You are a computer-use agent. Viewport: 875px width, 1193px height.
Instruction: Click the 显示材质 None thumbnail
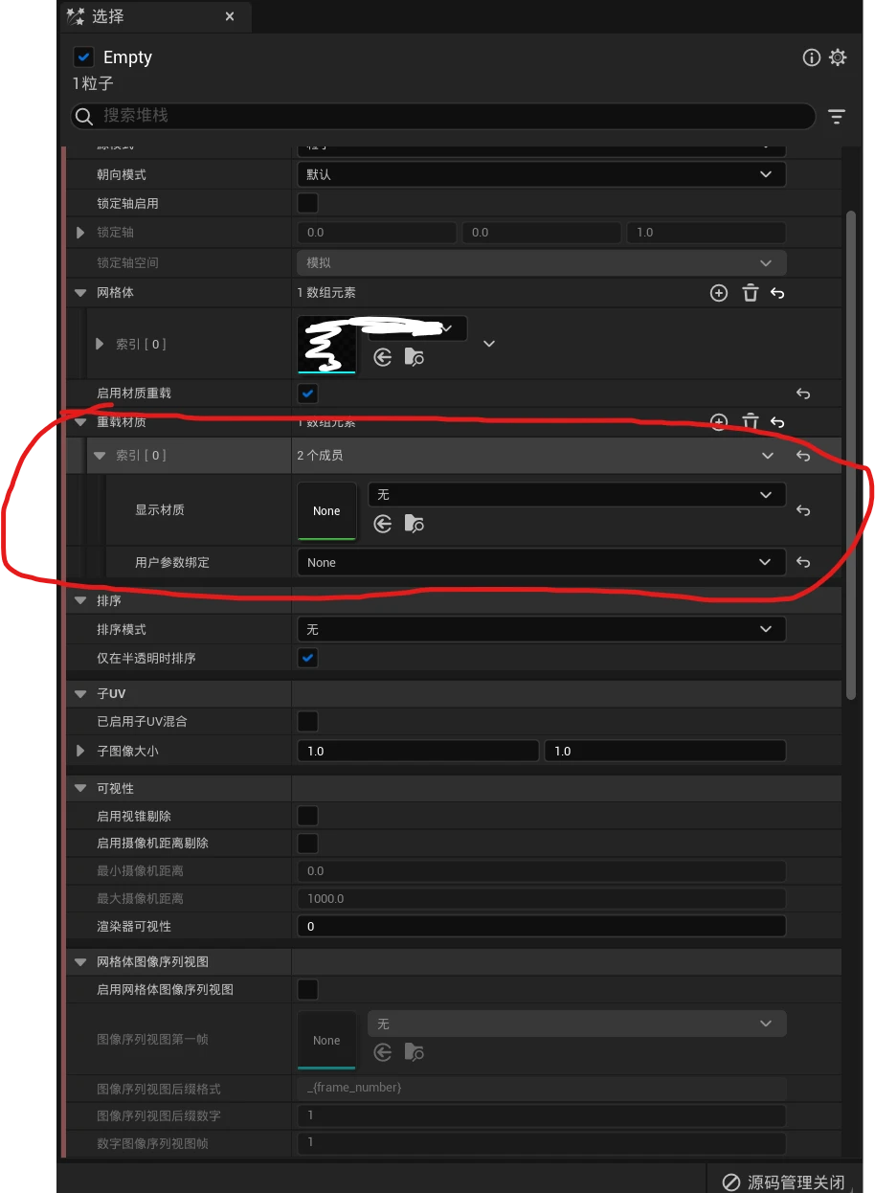point(326,511)
